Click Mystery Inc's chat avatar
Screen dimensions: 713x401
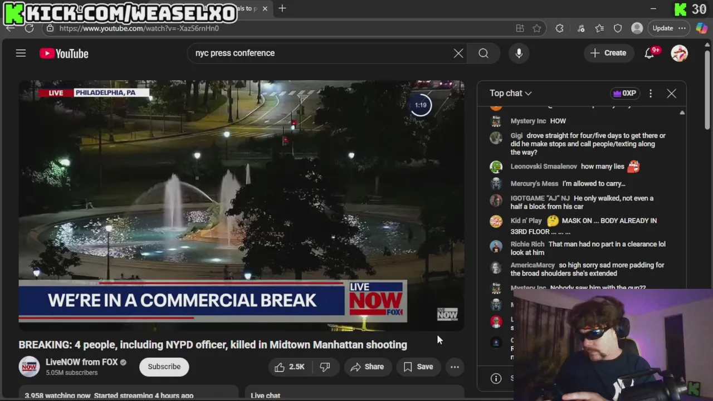(496, 121)
